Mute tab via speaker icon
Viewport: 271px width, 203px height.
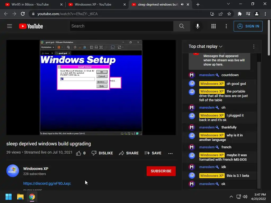point(182,4)
